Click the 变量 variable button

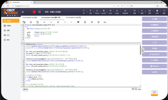(154, 19)
